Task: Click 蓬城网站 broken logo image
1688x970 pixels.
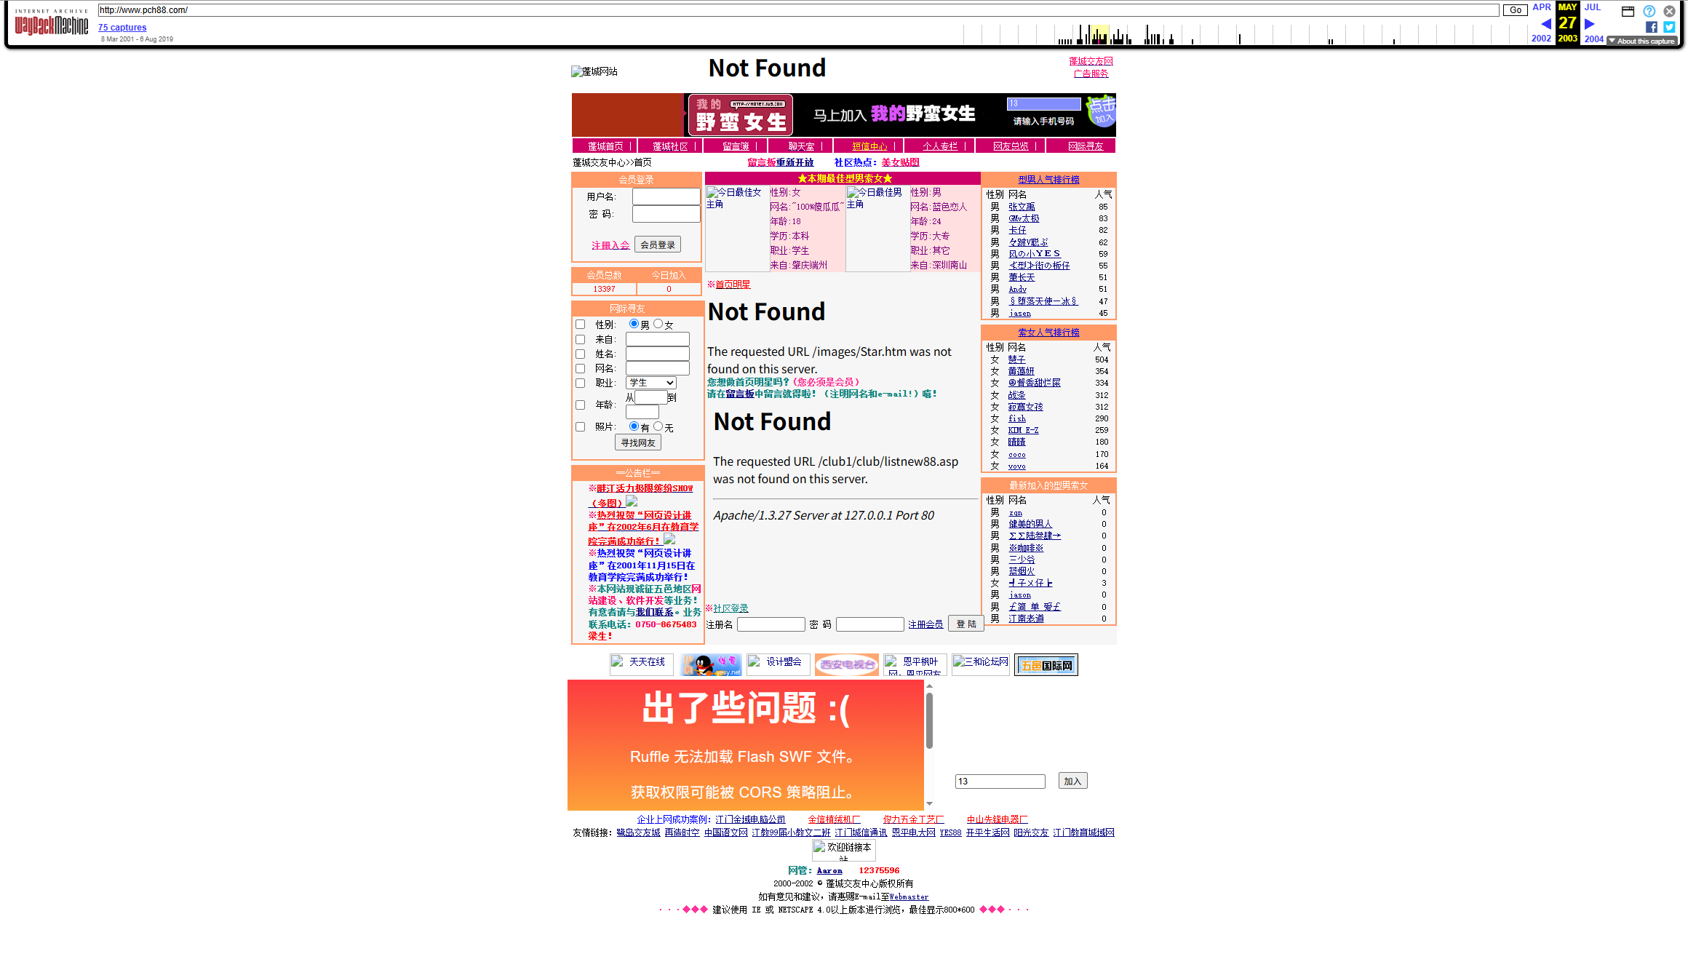Action: coord(594,71)
